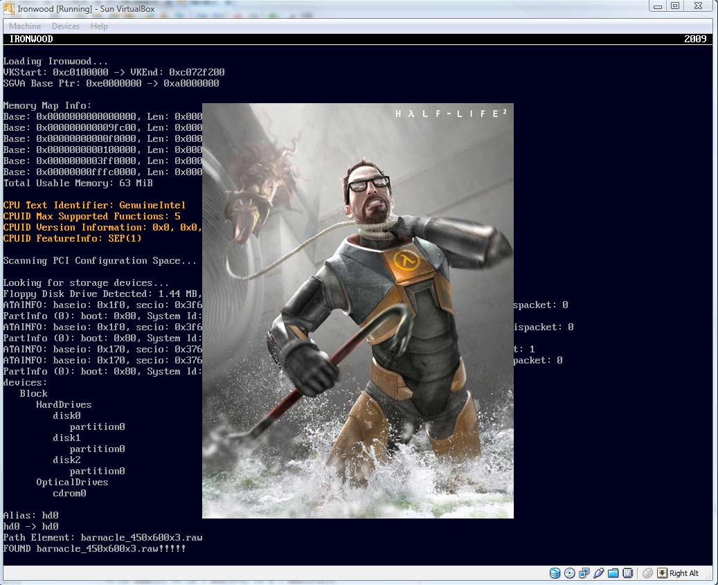Open the shared folders status icon
This screenshot has height=585, width=718.
pyautogui.click(x=613, y=573)
